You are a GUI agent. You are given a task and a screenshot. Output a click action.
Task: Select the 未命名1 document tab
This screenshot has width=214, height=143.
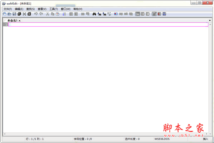pos(12,20)
